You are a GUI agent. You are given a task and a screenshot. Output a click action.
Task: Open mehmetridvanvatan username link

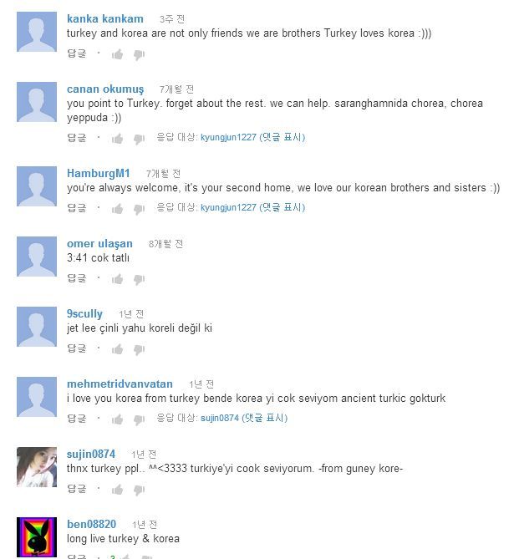pyautogui.click(x=120, y=384)
